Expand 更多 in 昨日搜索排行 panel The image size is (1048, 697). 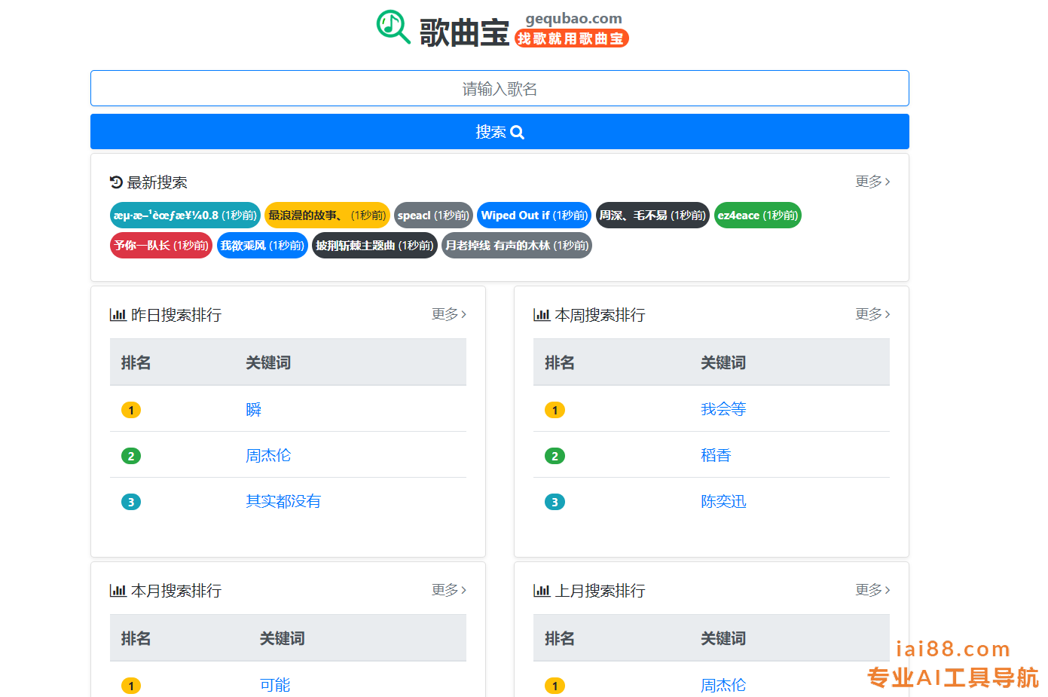click(x=449, y=314)
